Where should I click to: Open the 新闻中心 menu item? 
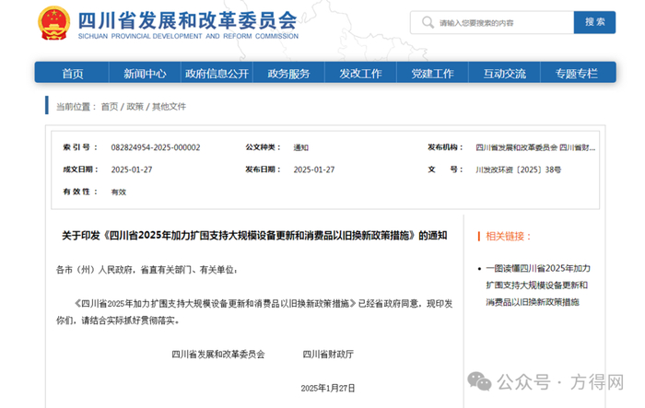pos(145,74)
